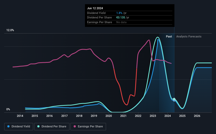The image size is (216, 134).
Task: Click the €0.135 Dividend Per Share tooltip value
Action: pos(121,18)
